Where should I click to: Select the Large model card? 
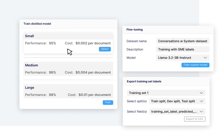click(68, 91)
